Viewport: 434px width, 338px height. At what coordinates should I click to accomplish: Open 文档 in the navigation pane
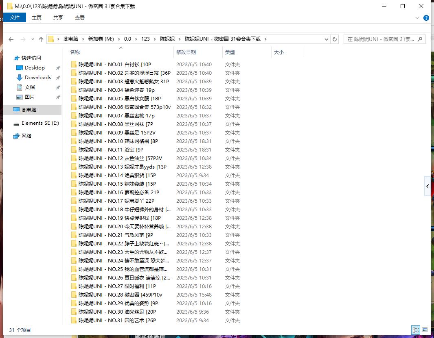[30, 87]
